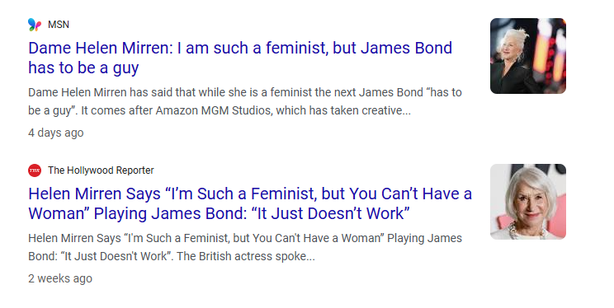Screen dimensions: 614x308
Task: Open headline "Helen Mirren Says I'm Such a Feminist"
Action: tap(250, 203)
